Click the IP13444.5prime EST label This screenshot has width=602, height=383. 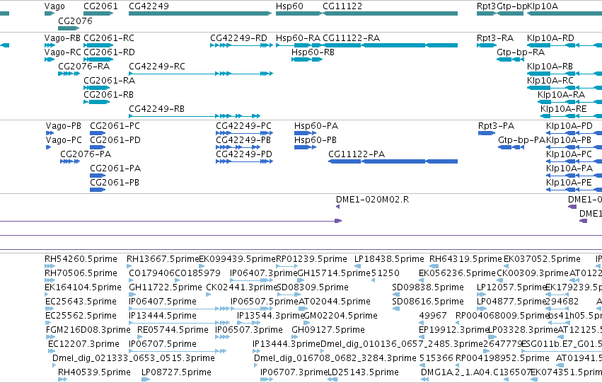pos(163,316)
